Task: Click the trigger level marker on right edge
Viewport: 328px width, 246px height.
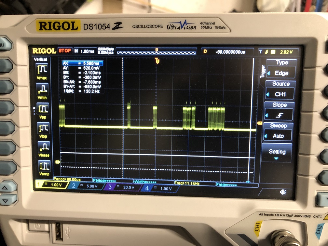Action: click(x=259, y=123)
